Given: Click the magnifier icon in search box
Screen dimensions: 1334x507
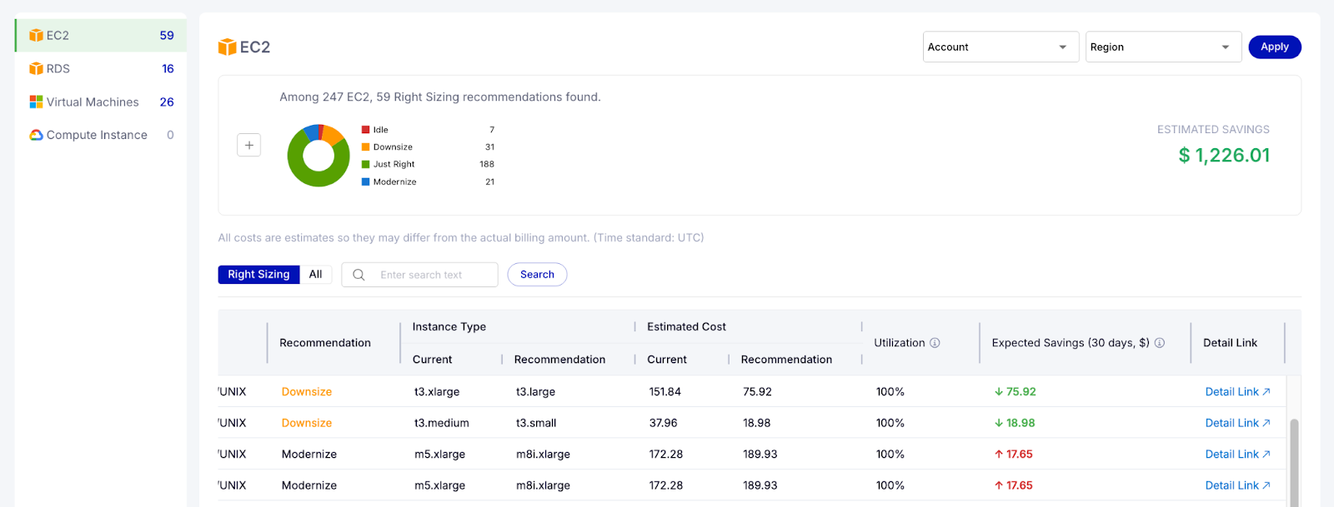Looking at the screenshot, I should tap(359, 275).
